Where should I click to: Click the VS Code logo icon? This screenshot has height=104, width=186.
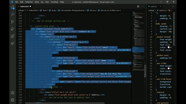click(x=12, y=2)
